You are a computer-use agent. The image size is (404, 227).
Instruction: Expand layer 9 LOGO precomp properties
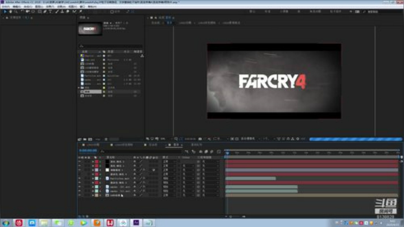coord(93,196)
